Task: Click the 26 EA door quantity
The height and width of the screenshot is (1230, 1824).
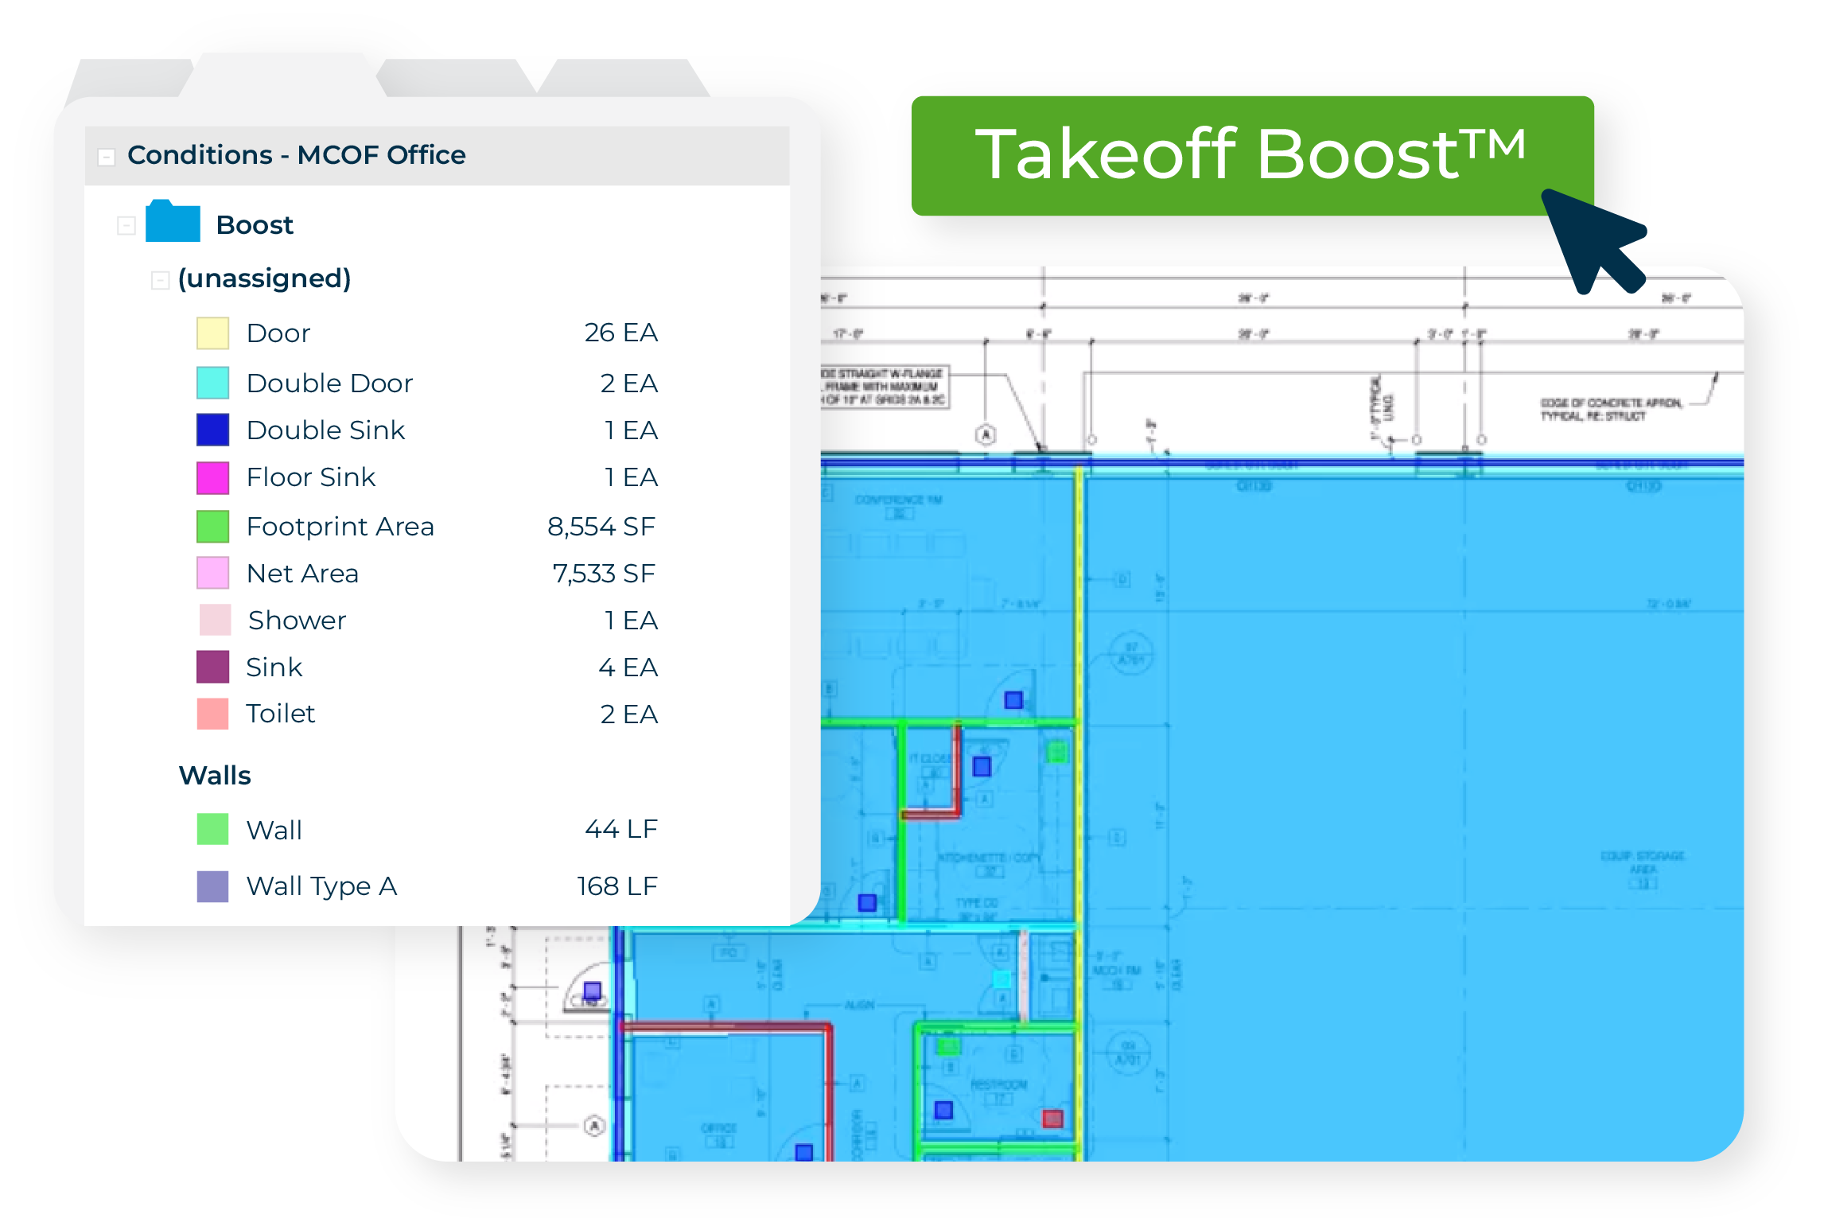Action: (621, 333)
